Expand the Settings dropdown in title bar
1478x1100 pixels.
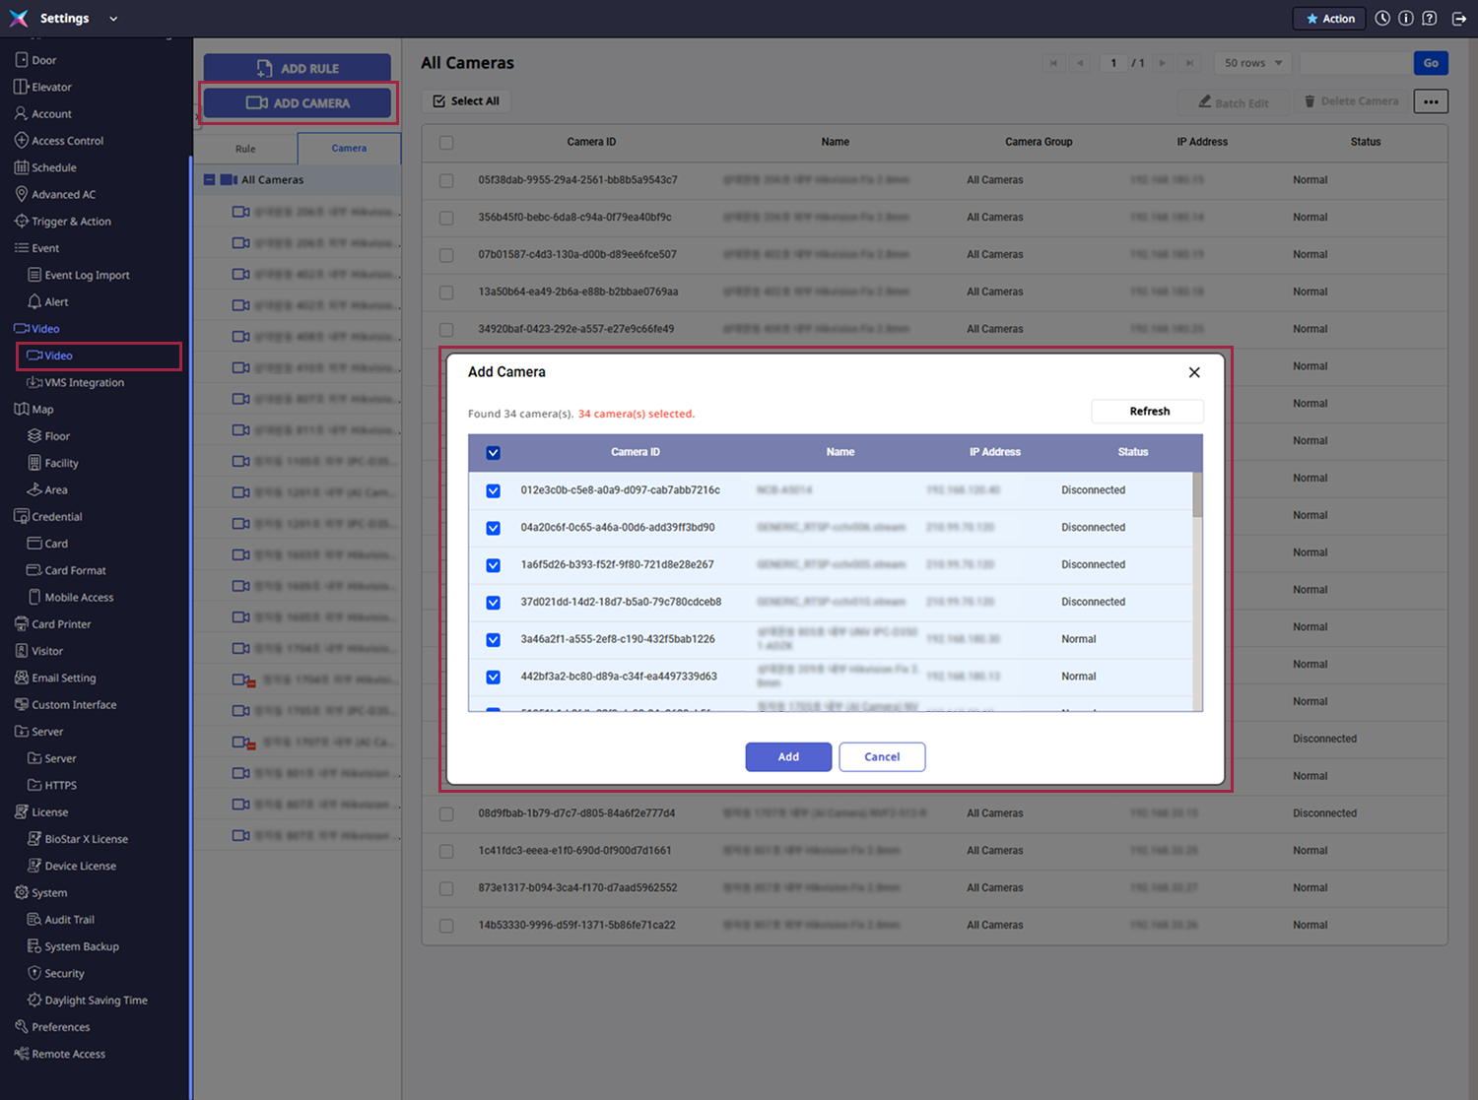113,19
